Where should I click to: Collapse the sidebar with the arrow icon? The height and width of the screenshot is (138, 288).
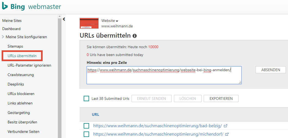64,19
